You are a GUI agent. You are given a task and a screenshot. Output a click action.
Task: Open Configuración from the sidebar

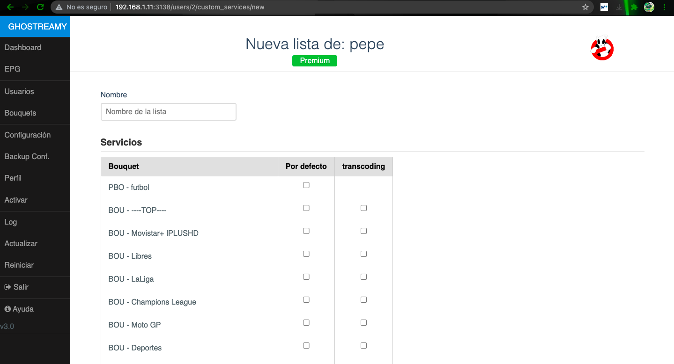tap(27, 135)
